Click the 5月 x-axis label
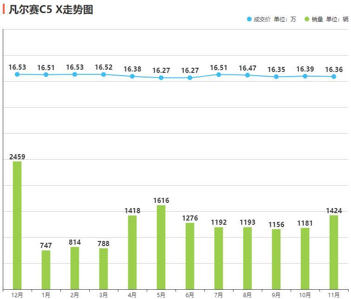Viewport: 351px width, 299px height. (x=161, y=295)
